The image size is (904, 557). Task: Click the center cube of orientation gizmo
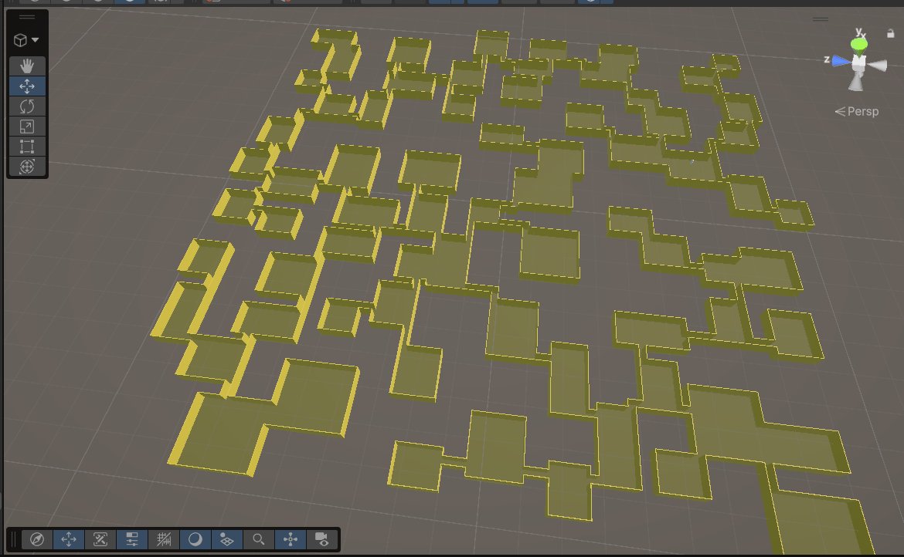pyautogui.click(x=859, y=62)
